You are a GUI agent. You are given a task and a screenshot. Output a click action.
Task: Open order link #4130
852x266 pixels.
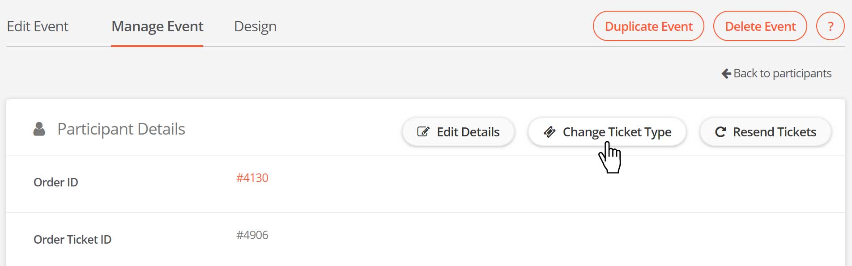(252, 178)
